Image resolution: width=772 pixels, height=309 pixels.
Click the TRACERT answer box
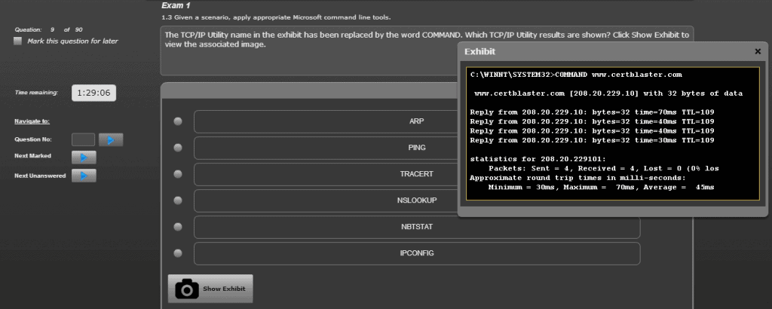point(325,174)
